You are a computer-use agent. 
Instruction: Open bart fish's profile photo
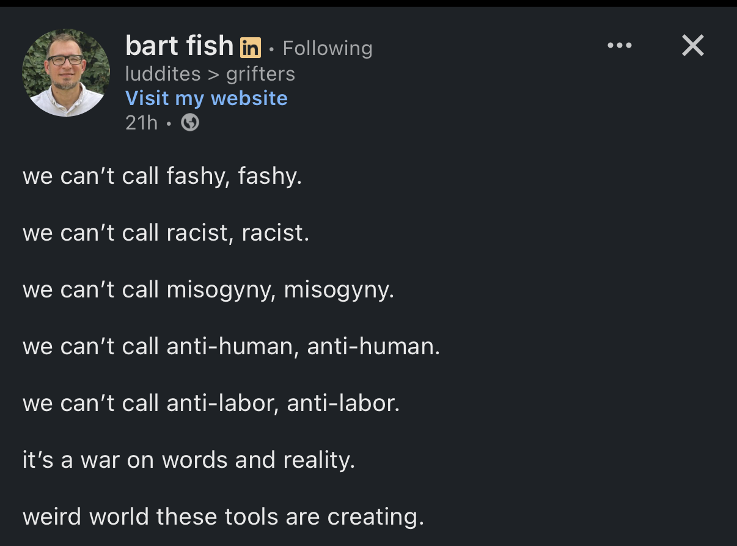(66, 73)
